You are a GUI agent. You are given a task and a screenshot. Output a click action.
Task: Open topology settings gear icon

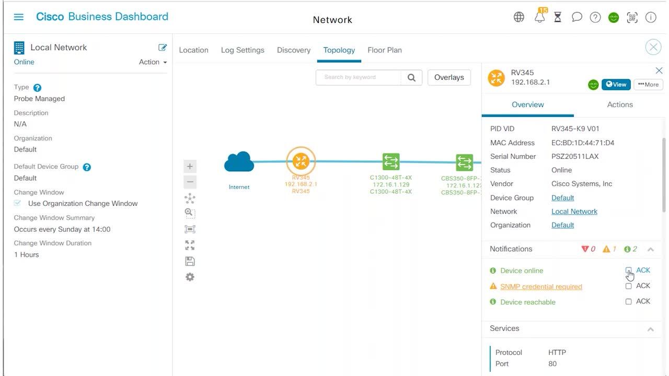click(190, 277)
